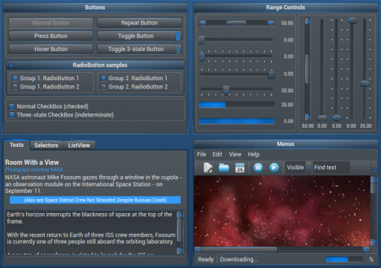Viewport: 381px width, 268px height.
Task: Click the vertical slider thumb at the top
Action: tap(351, 20)
